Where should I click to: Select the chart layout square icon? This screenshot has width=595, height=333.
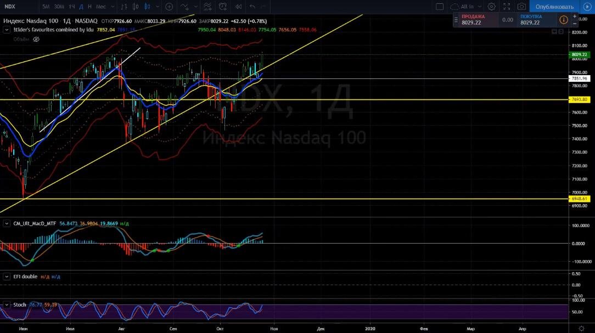click(x=440, y=7)
